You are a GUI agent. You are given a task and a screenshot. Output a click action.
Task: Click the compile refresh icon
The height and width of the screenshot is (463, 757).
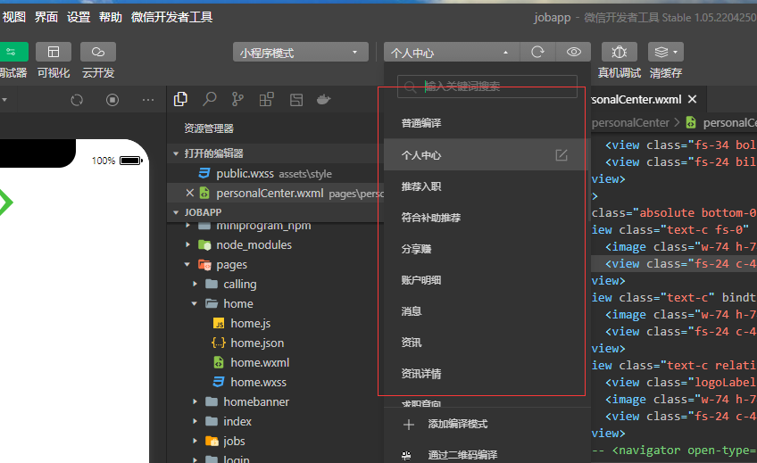[537, 52]
